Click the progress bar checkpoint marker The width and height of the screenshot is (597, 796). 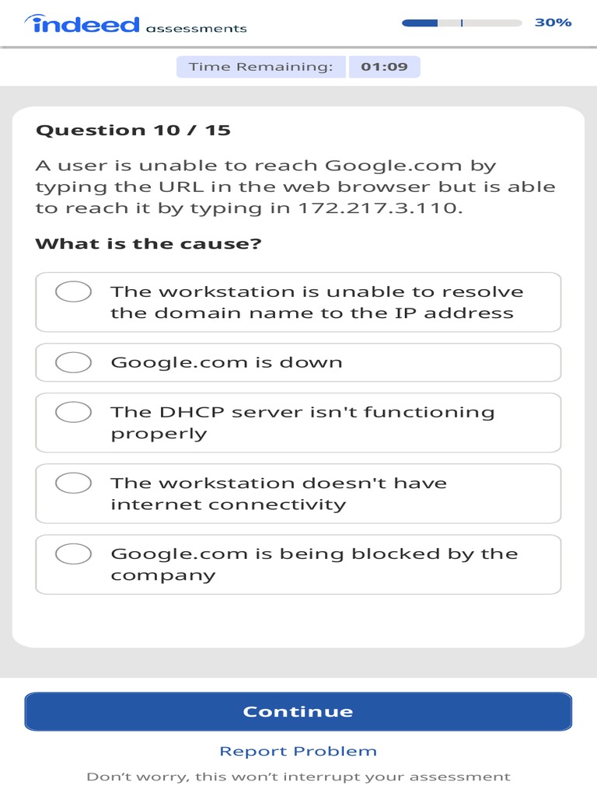click(x=462, y=23)
